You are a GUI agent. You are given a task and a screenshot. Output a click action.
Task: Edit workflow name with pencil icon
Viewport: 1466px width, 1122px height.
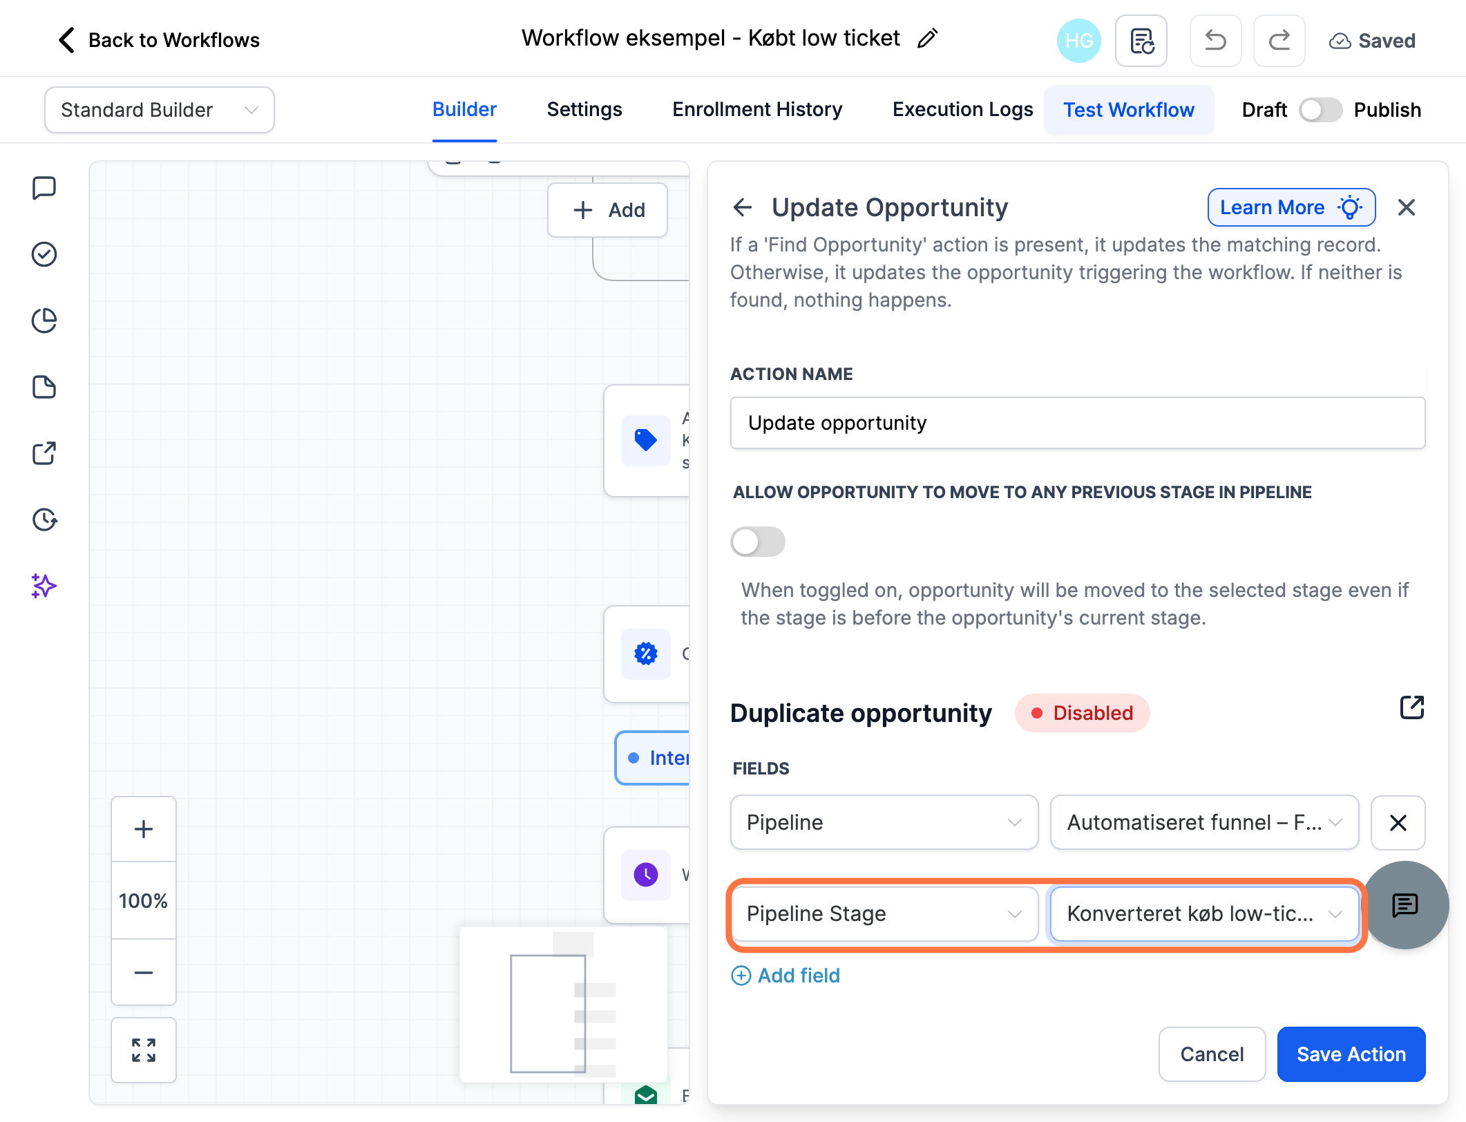pos(928,38)
